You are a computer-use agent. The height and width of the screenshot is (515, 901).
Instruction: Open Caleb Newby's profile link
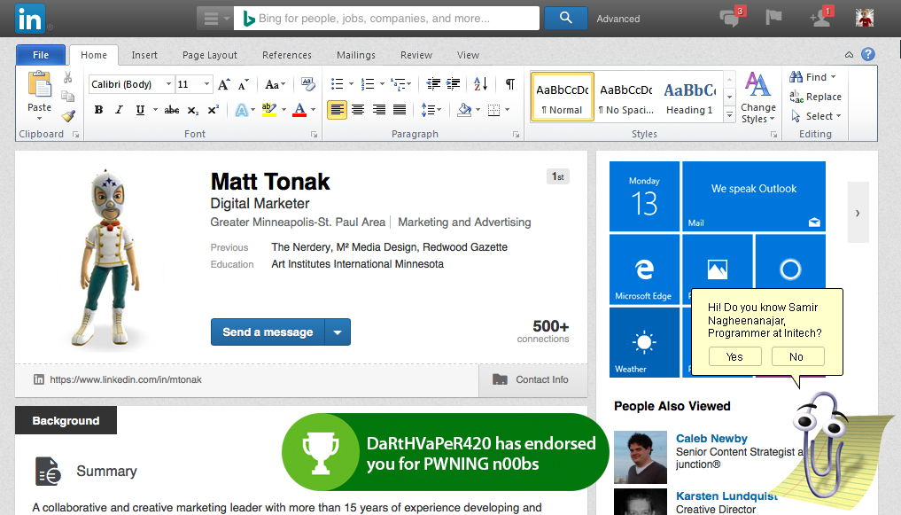(711, 439)
